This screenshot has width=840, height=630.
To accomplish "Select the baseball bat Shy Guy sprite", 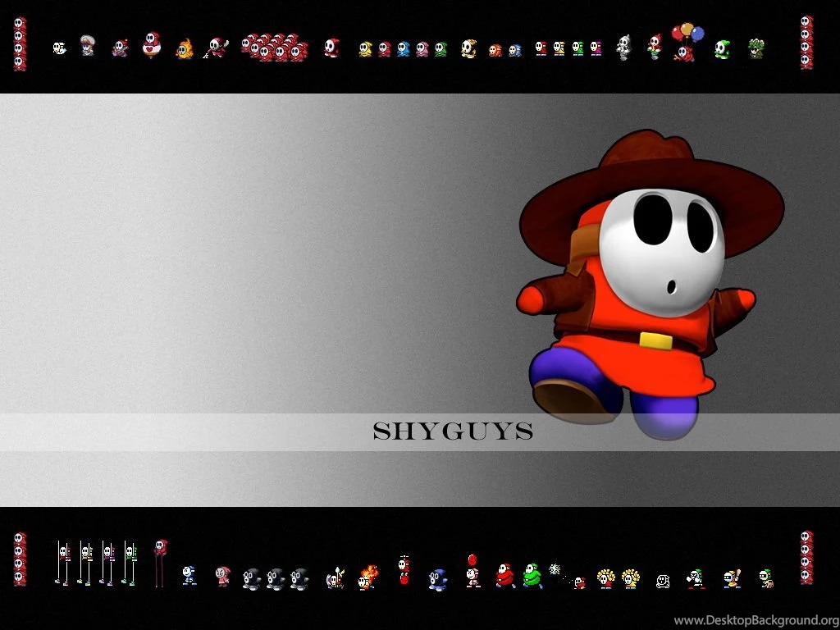I will (x=732, y=579).
